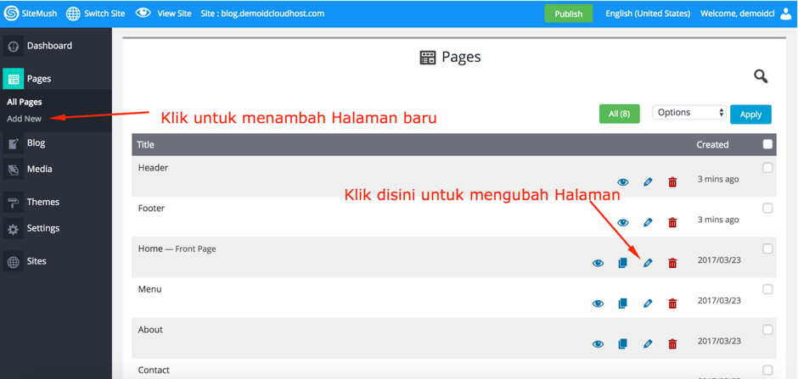
Task: Check the Menu row checkbox
Action: [767, 289]
